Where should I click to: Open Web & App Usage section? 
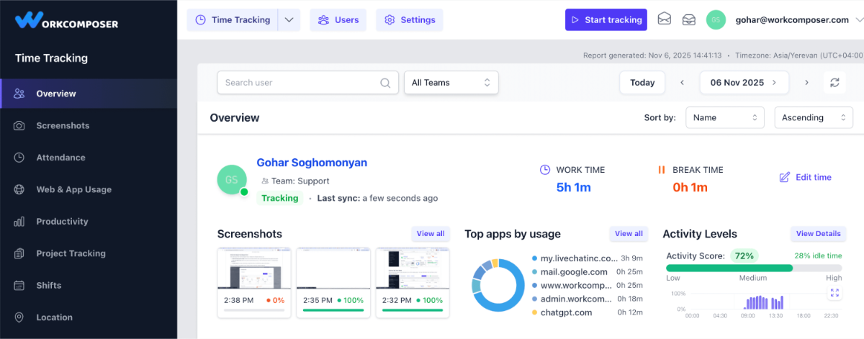[89, 189]
